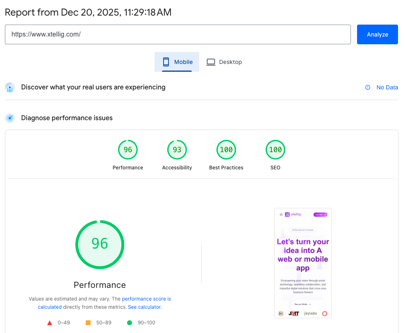This screenshot has width=405, height=333.
Task: Click the info icon next to No Data
Action: pyautogui.click(x=368, y=87)
